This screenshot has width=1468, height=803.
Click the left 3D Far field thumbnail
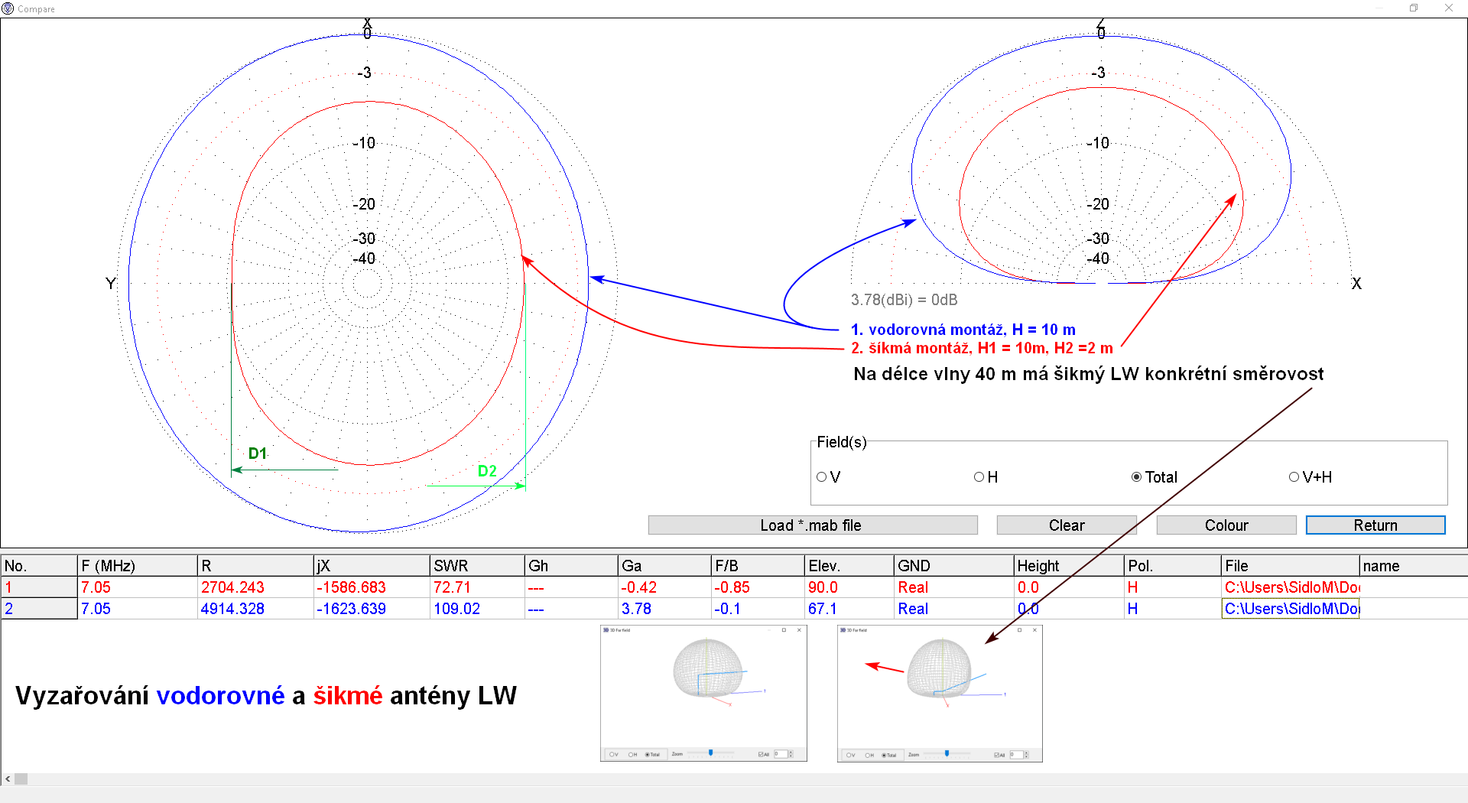pyautogui.click(x=703, y=693)
